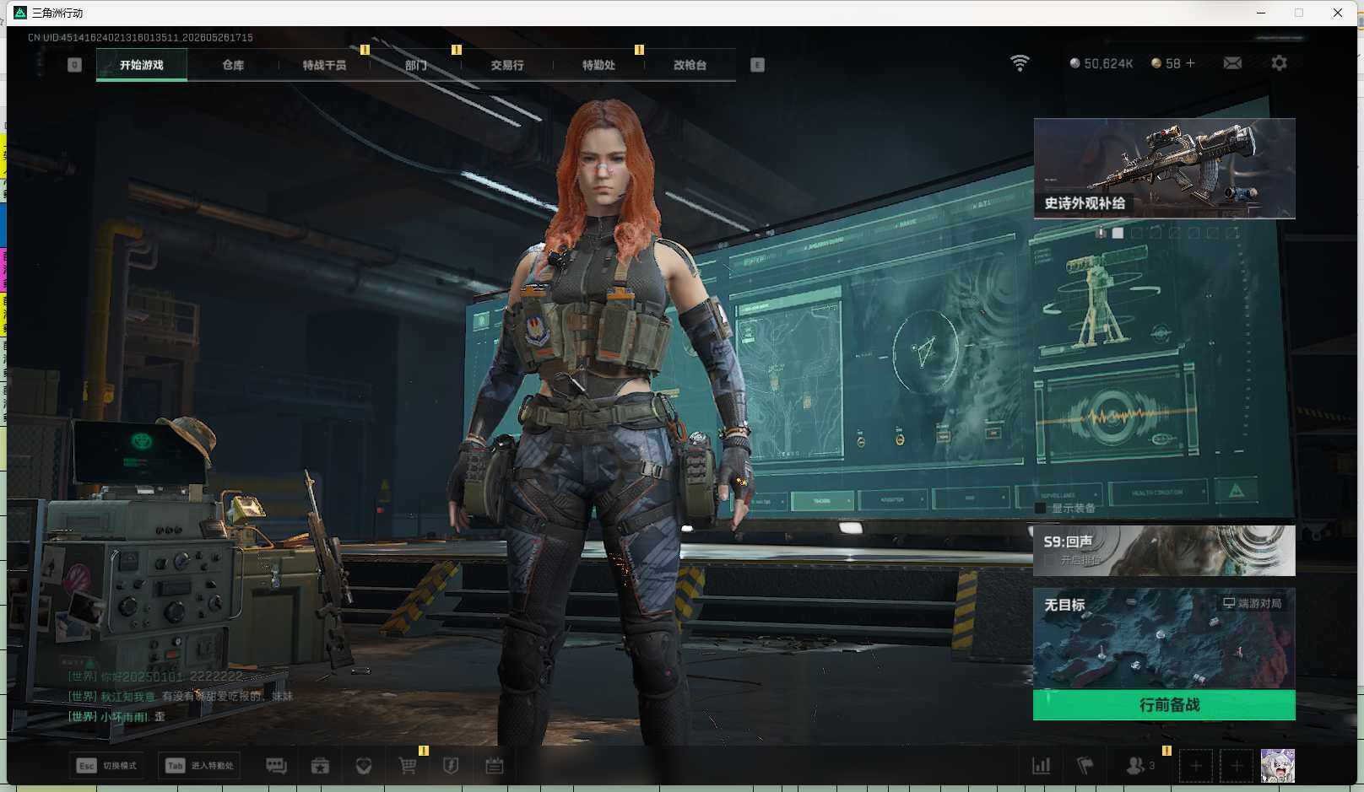The width and height of the screenshot is (1364, 792).
Task: Switch to the 部门 tab
Action: tap(415, 65)
